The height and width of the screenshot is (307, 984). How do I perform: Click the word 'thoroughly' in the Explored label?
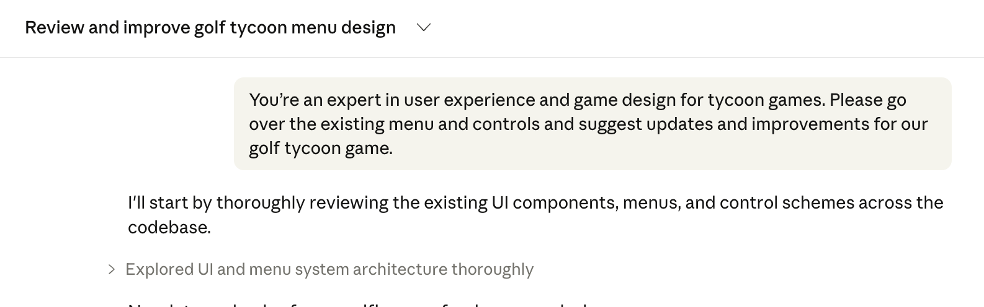tap(492, 269)
